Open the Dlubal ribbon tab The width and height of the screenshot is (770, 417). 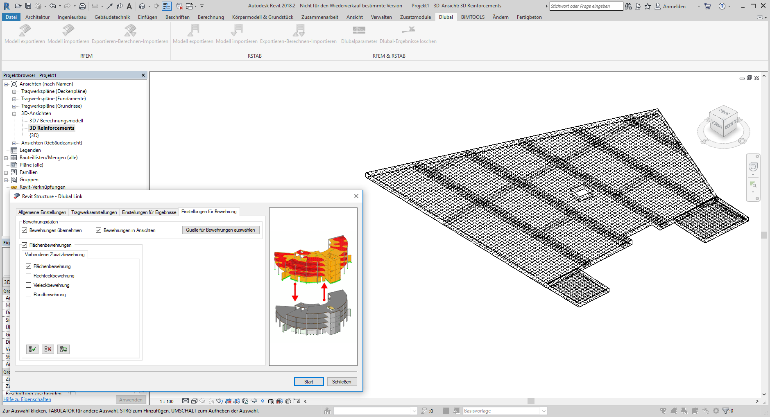tap(446, 17)
